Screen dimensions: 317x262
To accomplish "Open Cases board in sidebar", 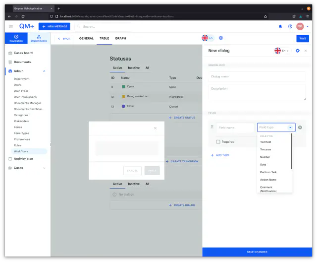I will coord(23,53).
